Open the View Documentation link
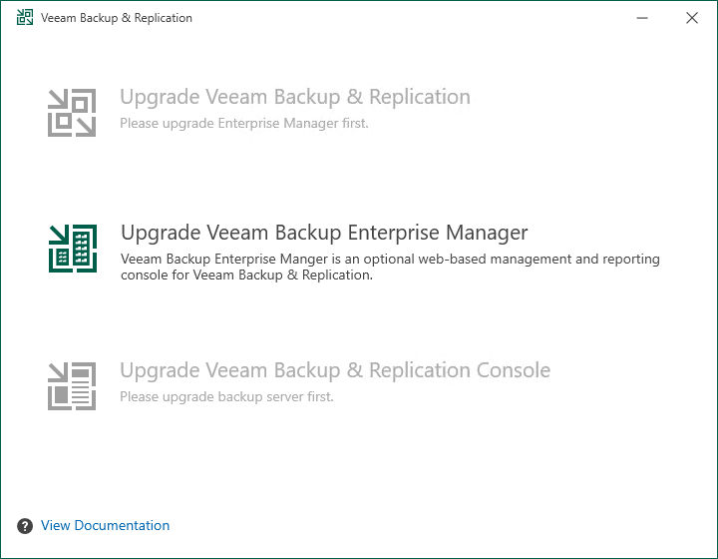Viewport: 718px width, 559px height. click(x=105, y=526)
